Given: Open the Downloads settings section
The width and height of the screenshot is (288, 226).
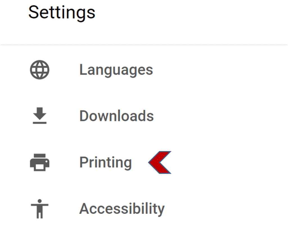Looking at the screenshot, I should [116, 116].
